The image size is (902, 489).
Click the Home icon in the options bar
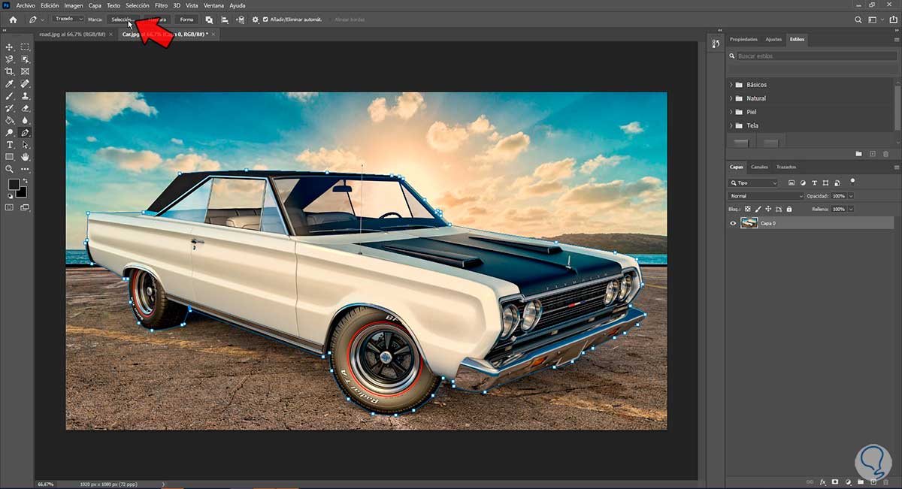[x=13, y=20]
